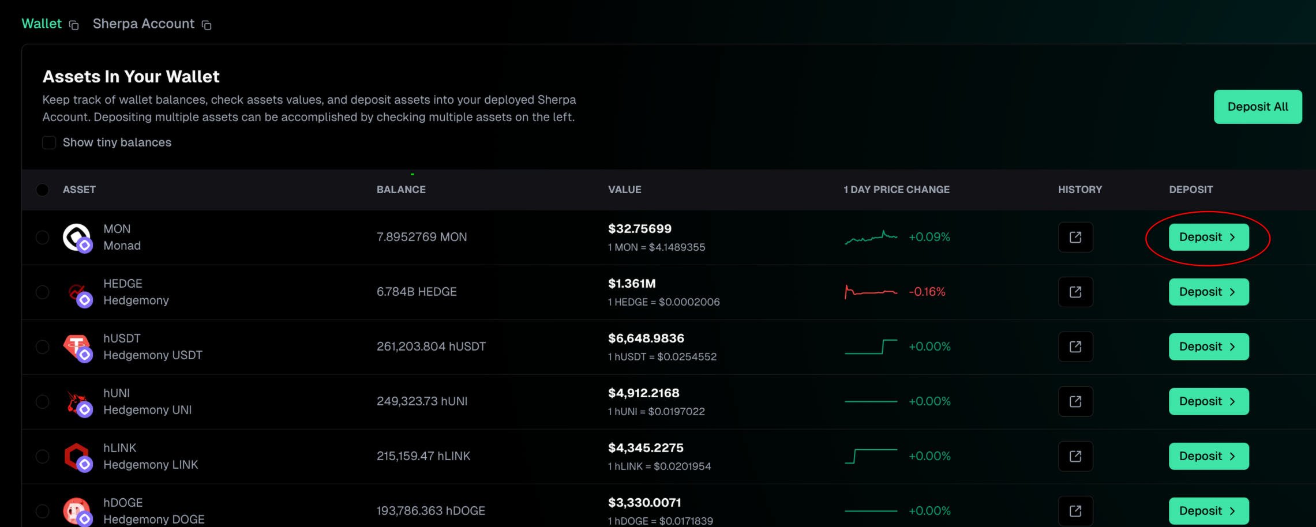Open MON history external link icon
Viewport: 1316px width, 527px height.
[1075, 237]
